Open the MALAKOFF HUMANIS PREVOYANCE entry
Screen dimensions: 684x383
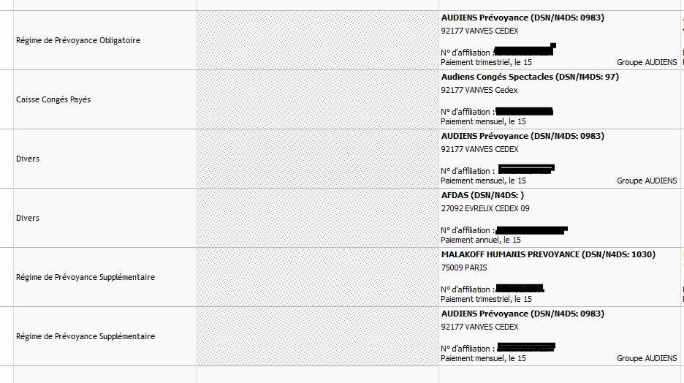point(548,254)
